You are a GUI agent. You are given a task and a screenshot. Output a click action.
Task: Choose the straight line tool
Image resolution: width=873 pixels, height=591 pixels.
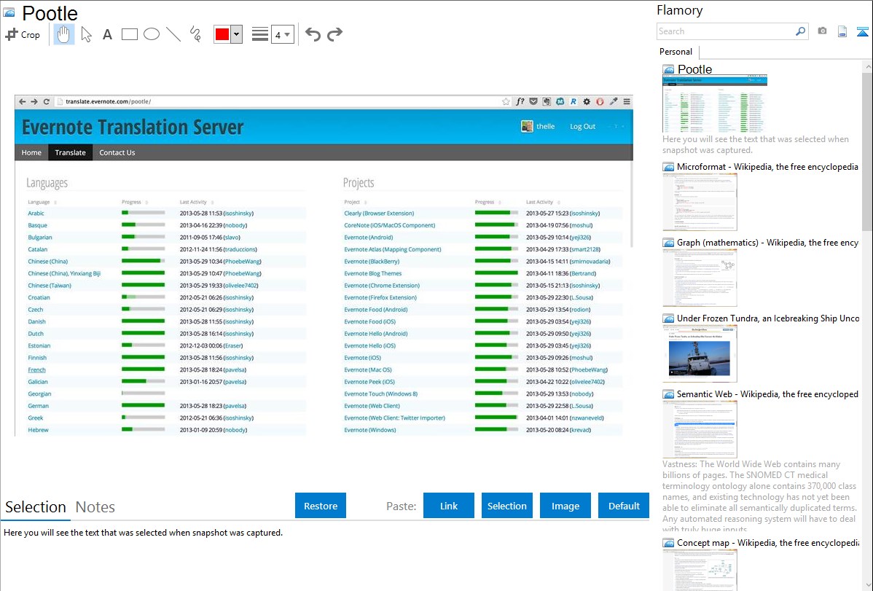tap(173, 34)
